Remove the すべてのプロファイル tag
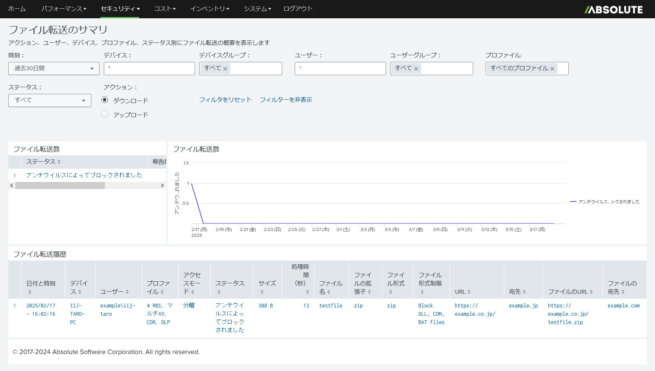655x371 pixels. (x=552, y=69)
